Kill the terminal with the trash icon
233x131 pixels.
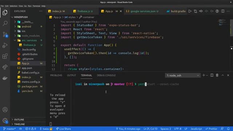point(217,75)
